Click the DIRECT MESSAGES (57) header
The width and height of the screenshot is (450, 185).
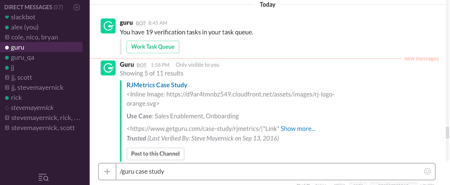tap(34, 8)
